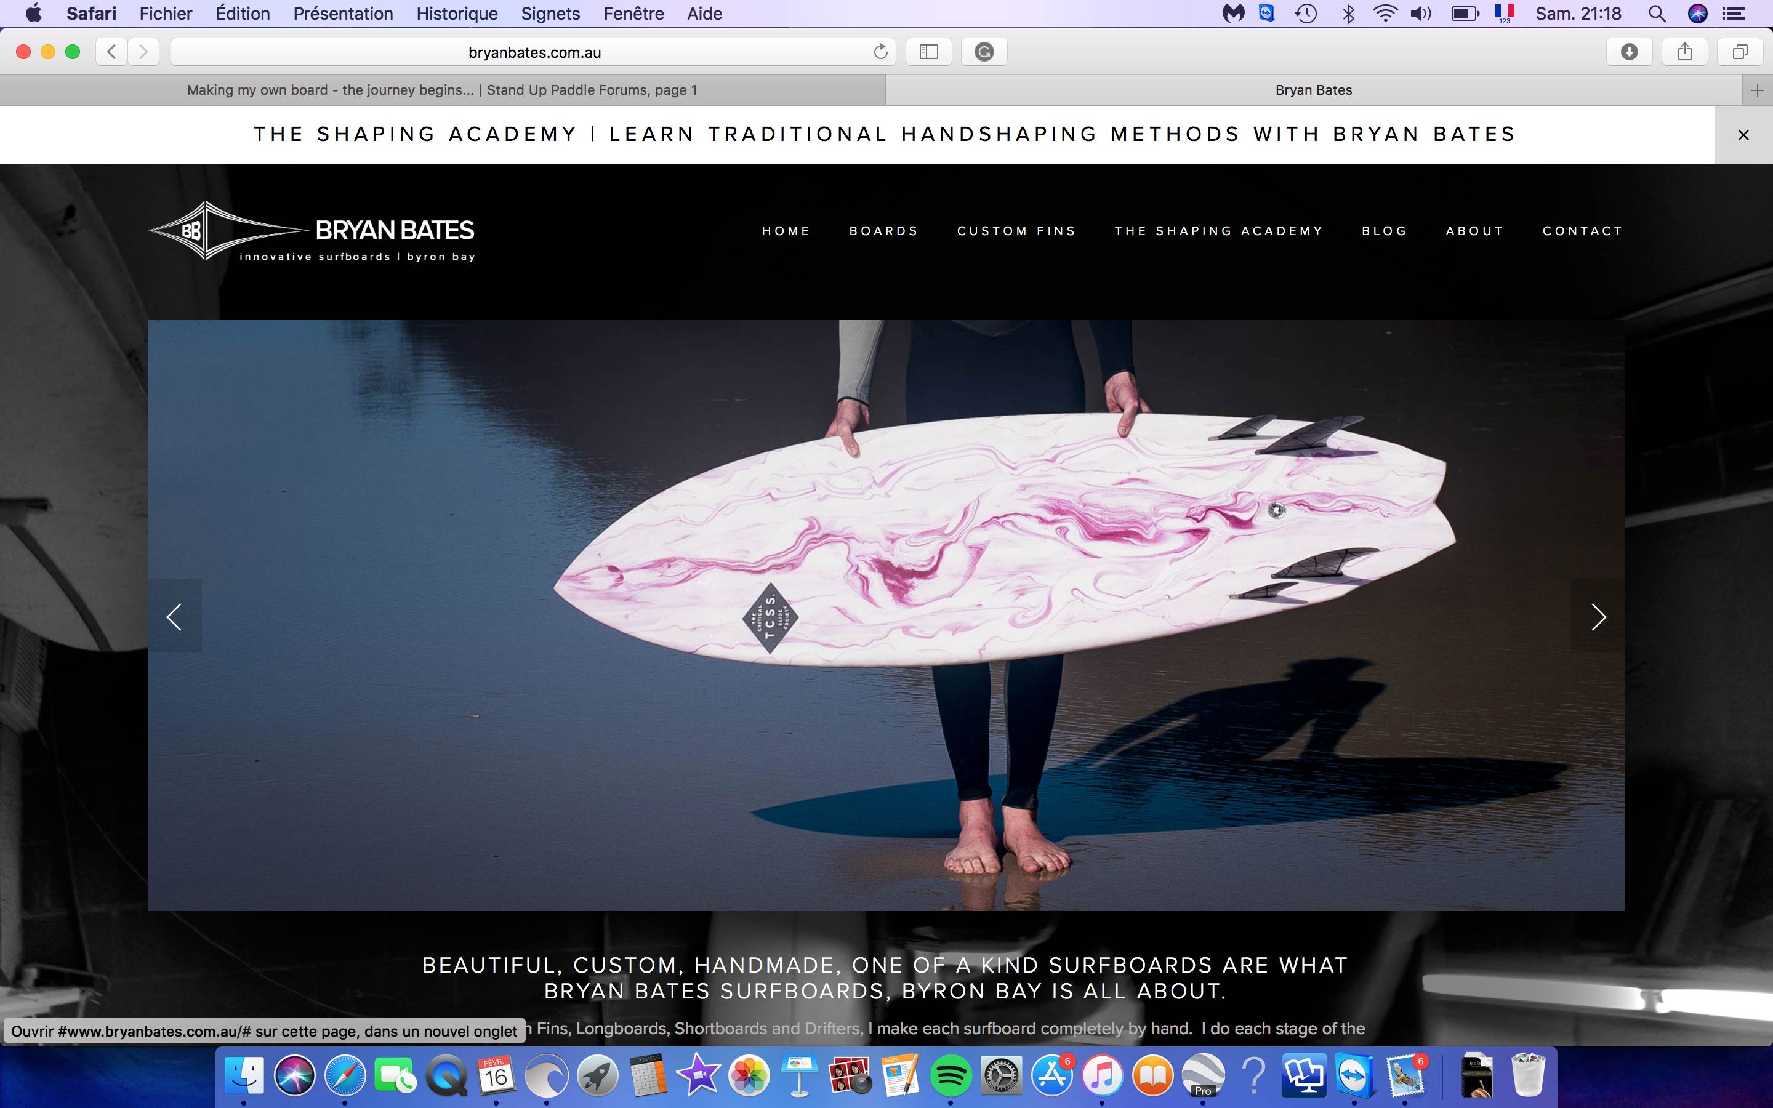Open a new tab with plus button
This screenshot has height=1108, width=1773.
point(1757,90)
